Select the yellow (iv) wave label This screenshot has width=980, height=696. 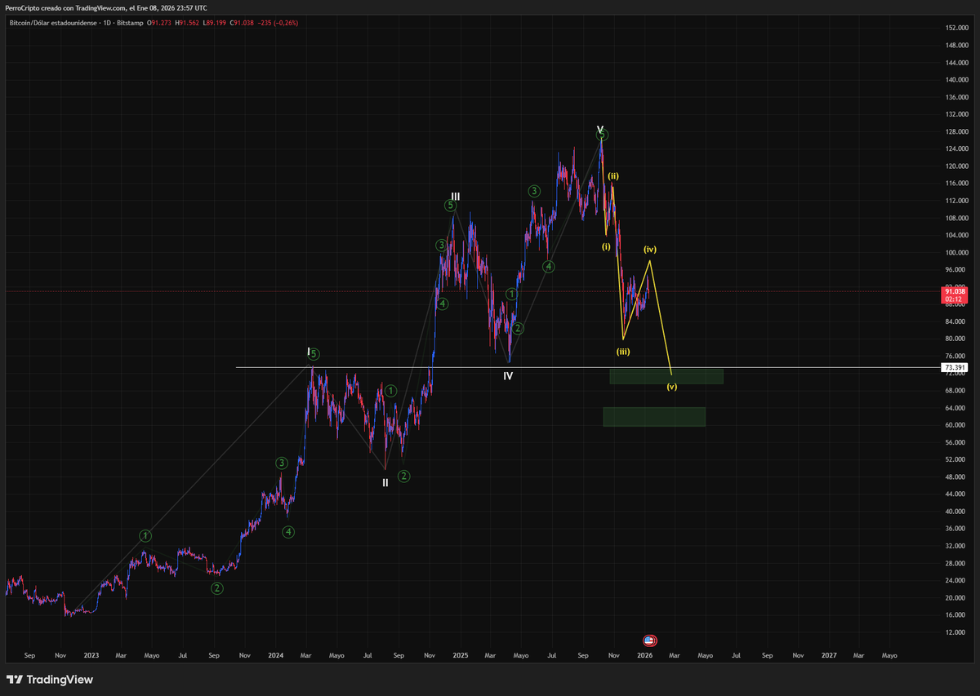(x=650, y=249)
